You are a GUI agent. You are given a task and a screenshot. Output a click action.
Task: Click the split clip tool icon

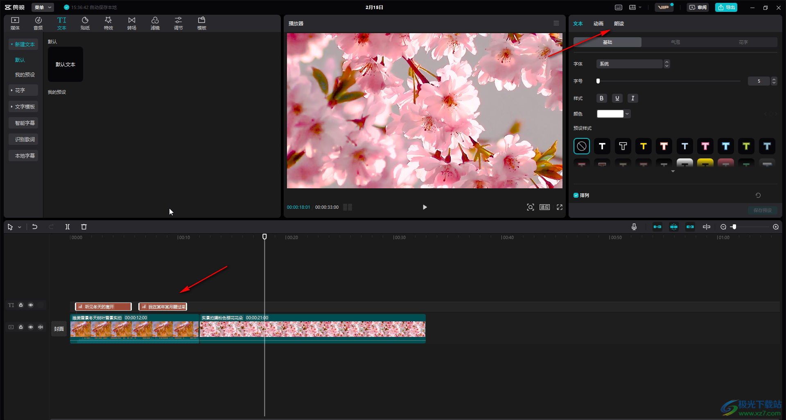click(68, 227)
